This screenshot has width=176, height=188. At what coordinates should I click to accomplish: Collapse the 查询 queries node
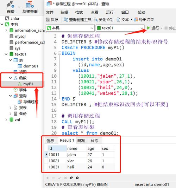[11, 96]
